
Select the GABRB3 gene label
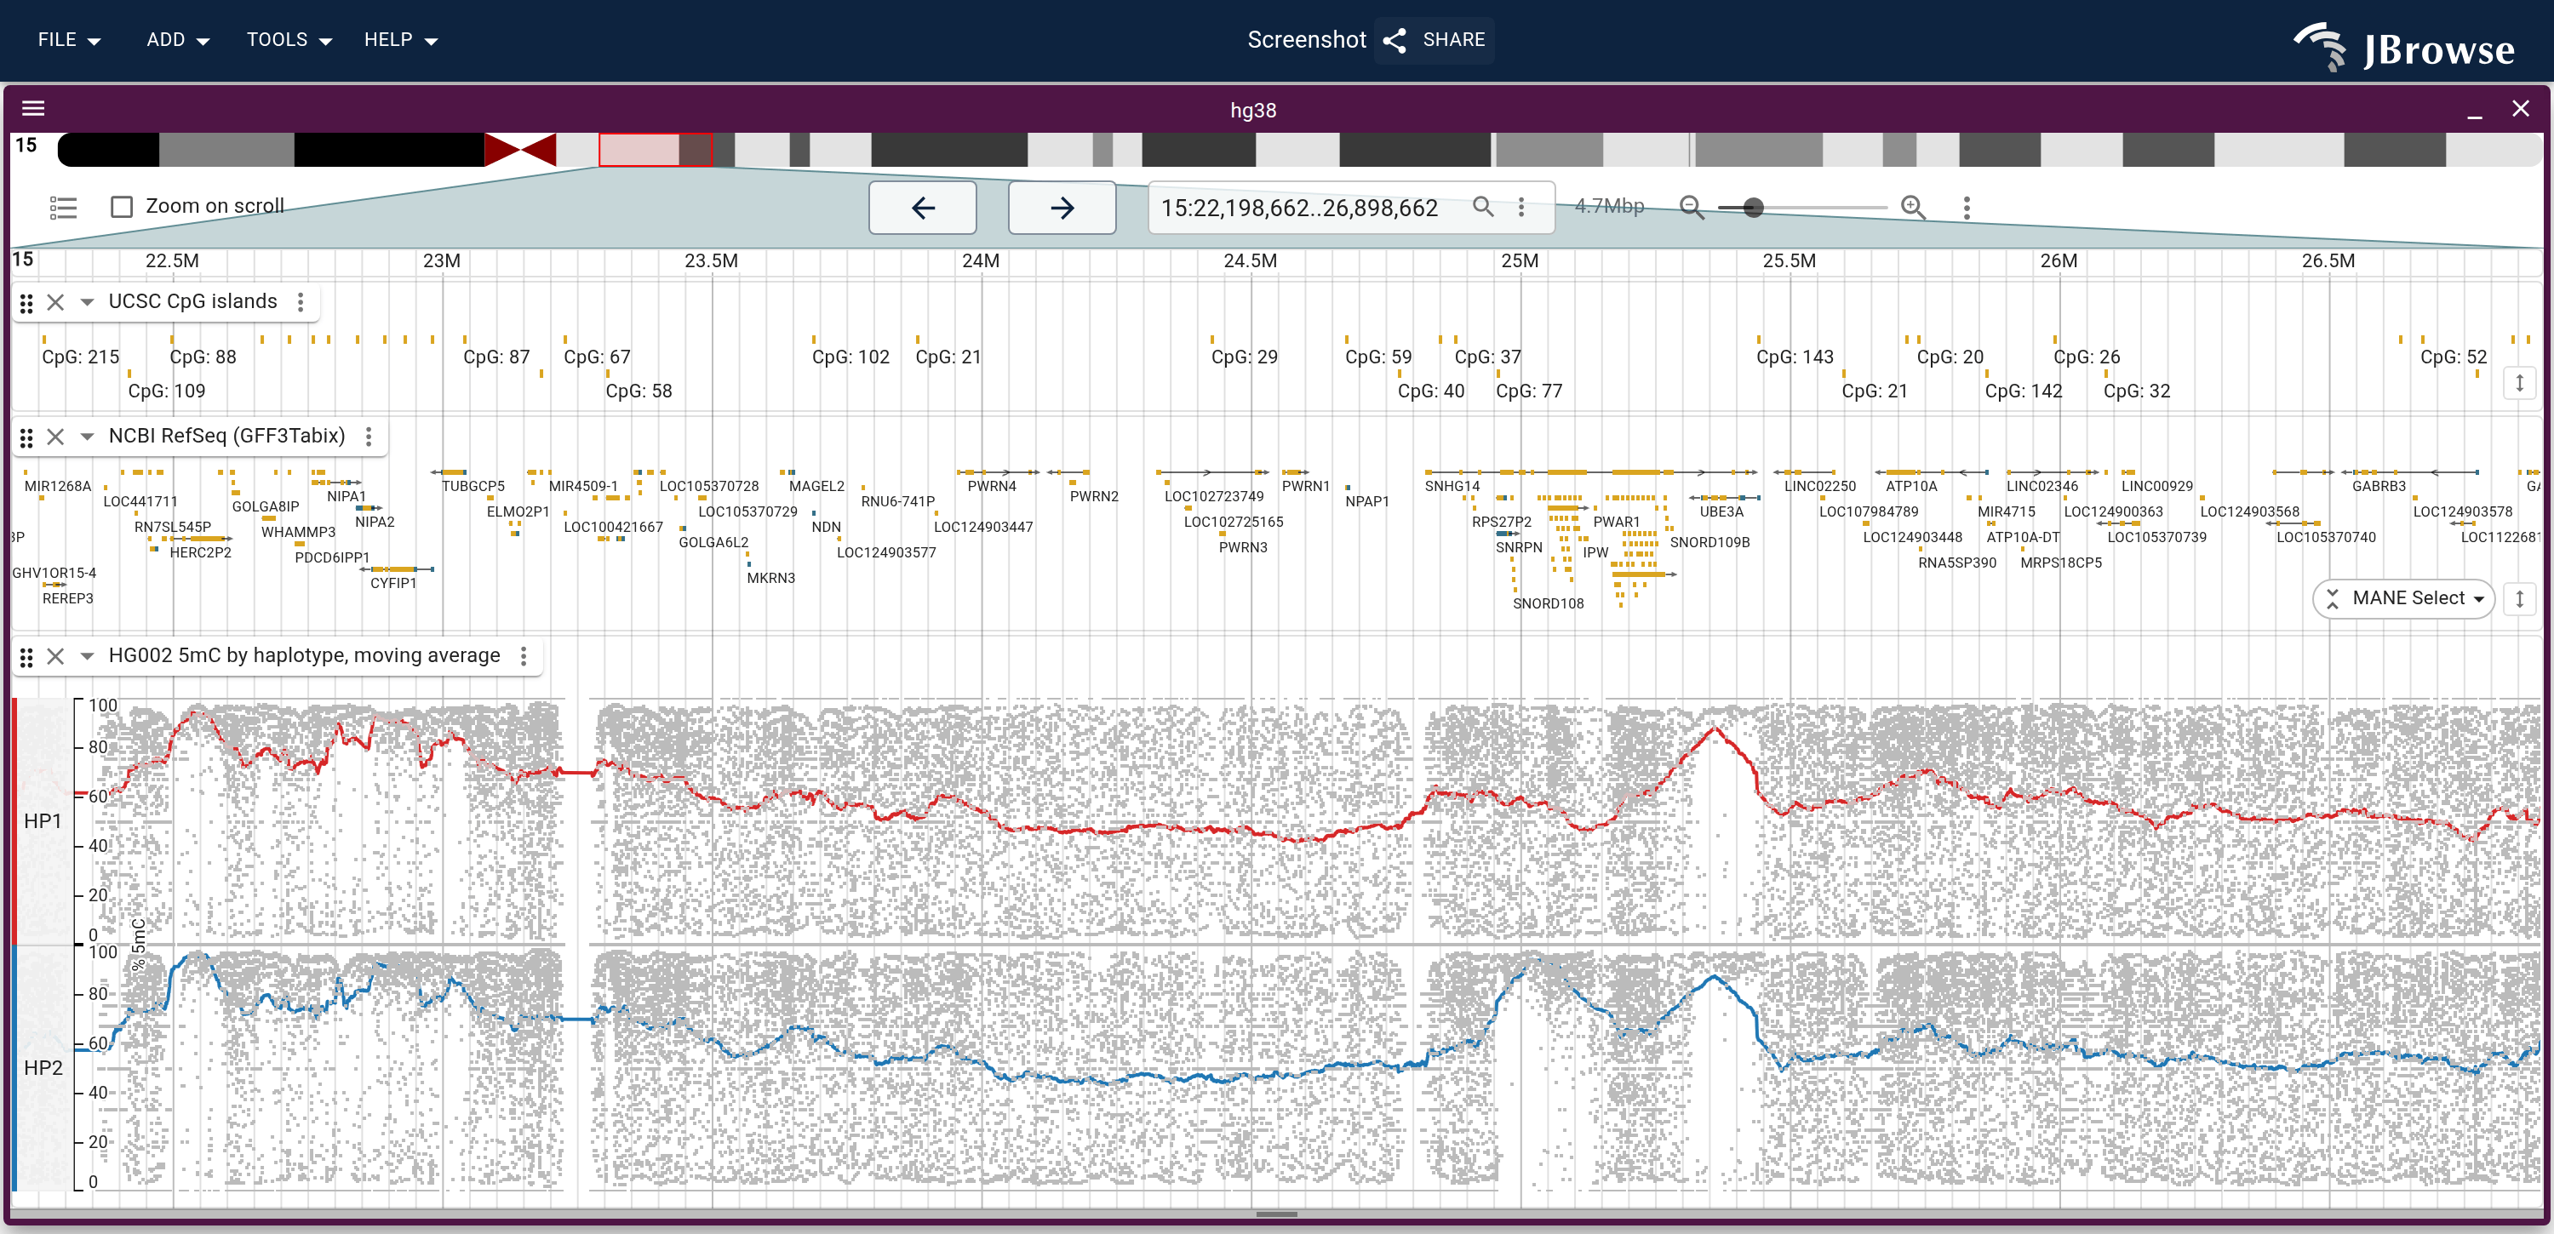click(x=2378, y=487)
